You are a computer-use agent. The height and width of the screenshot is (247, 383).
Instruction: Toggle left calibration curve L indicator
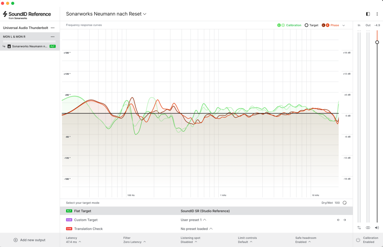point(279,25)
